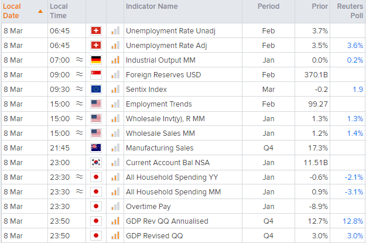The width and height of the screenshot is (366, 243).
Task: Sort by the Local Time column header
Action: coord(59,11)
